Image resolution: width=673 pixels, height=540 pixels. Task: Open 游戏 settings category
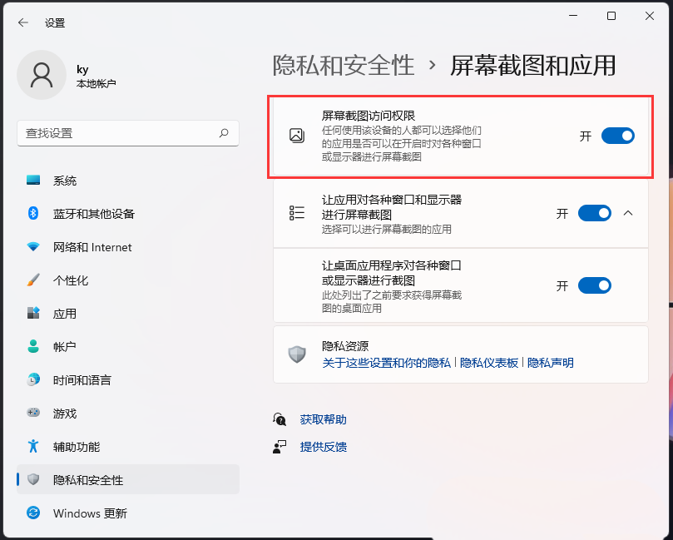tap(128, 414)
